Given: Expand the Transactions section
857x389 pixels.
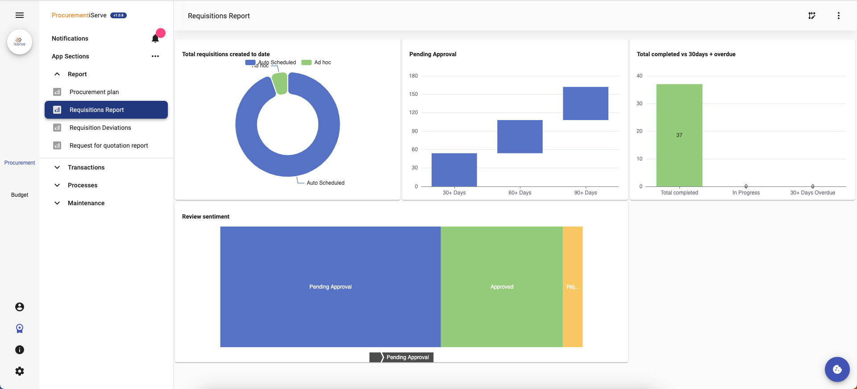Looking at the screenshot, I should (x=57, y=167).
